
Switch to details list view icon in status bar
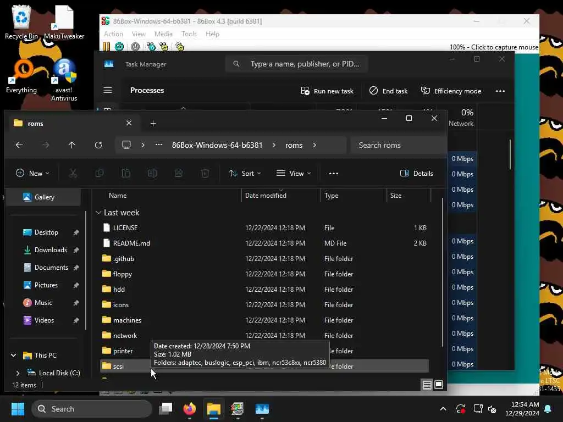click(427, 385)
